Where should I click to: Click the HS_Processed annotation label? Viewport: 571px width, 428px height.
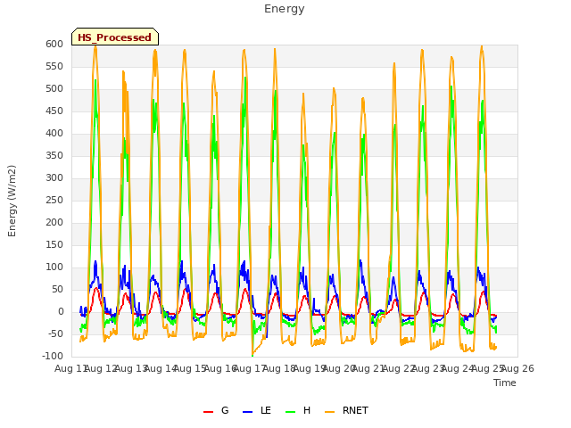pos(115,37)
